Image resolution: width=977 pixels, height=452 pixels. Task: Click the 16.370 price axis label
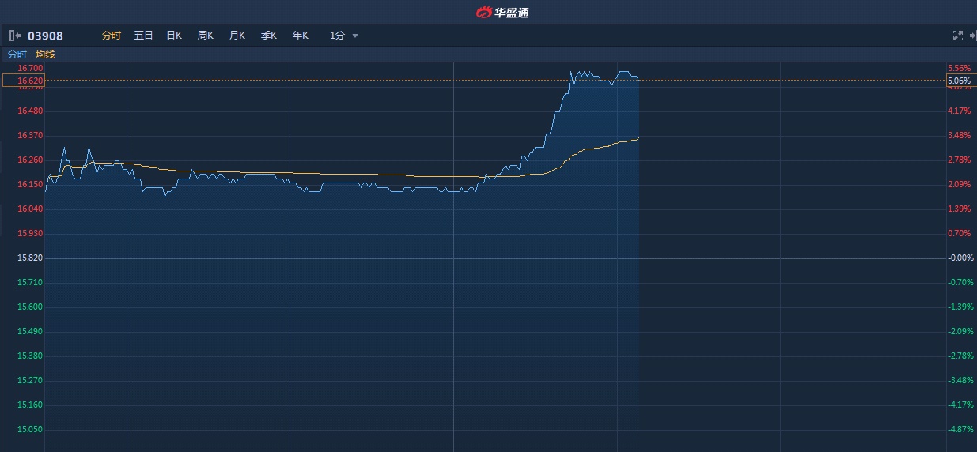pyautogui.click(x=30, y=136)
